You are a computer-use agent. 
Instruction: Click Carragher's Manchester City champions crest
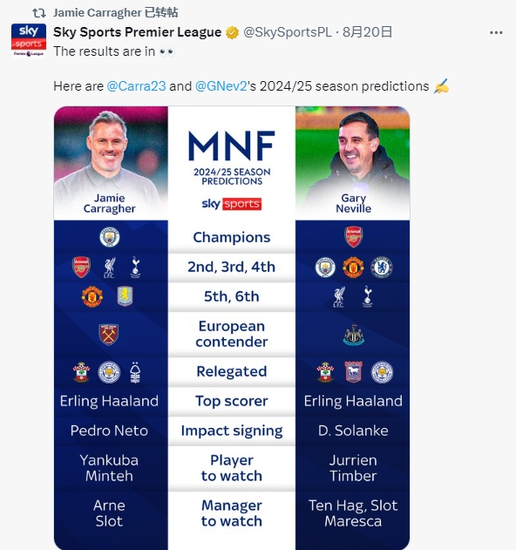[110, 237]
